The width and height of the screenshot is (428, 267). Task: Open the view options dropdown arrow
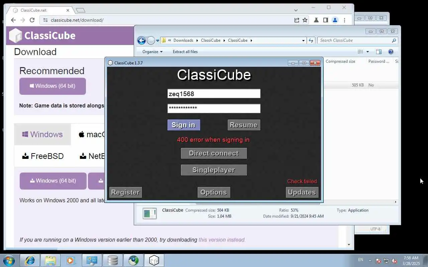point(367,52)
